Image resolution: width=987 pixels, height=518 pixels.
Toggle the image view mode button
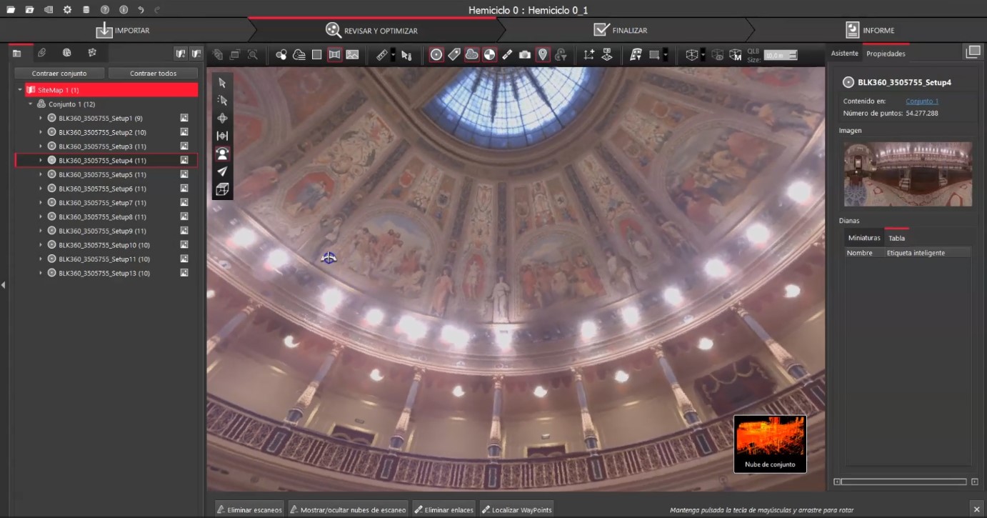[x=352, y=55]
